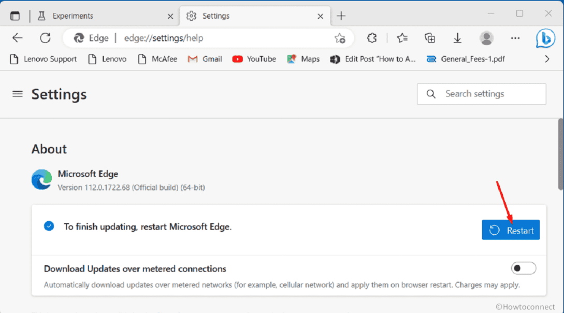Reload the page with the refresh icon

tap(45, 37)
